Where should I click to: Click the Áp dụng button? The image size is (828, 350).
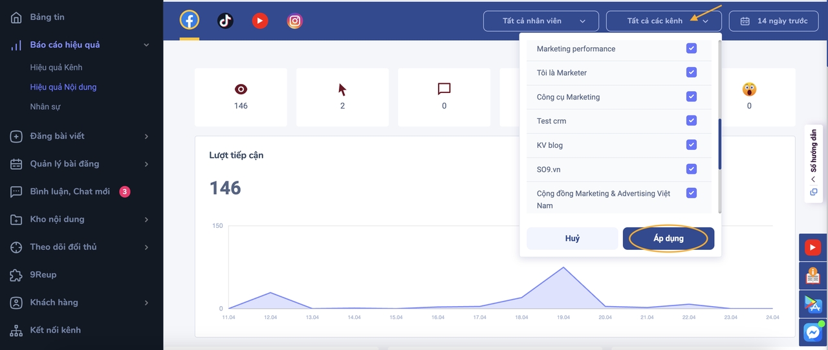668,238
